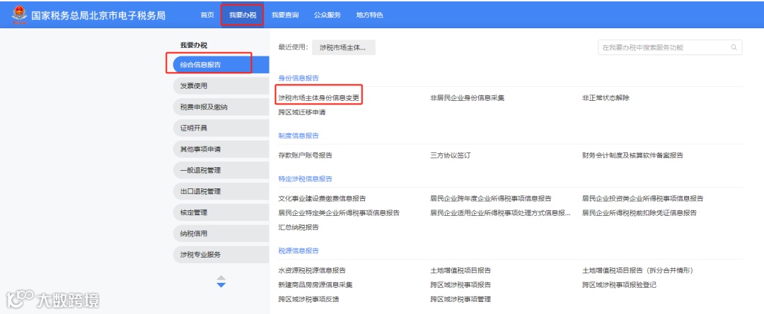Open 居民企业特定类企业所得税事项信息报告 link
The width and height of the screenshot is (764, 314).
click(x=339, y=213)
